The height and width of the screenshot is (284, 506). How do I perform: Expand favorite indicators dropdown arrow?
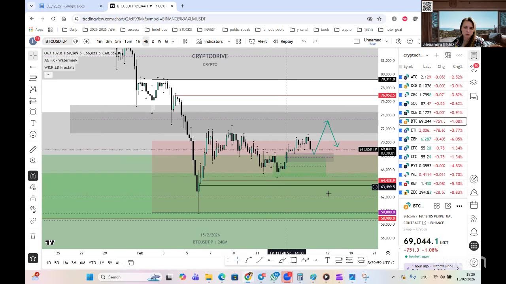pyautogui.click(x=228, y=41)
